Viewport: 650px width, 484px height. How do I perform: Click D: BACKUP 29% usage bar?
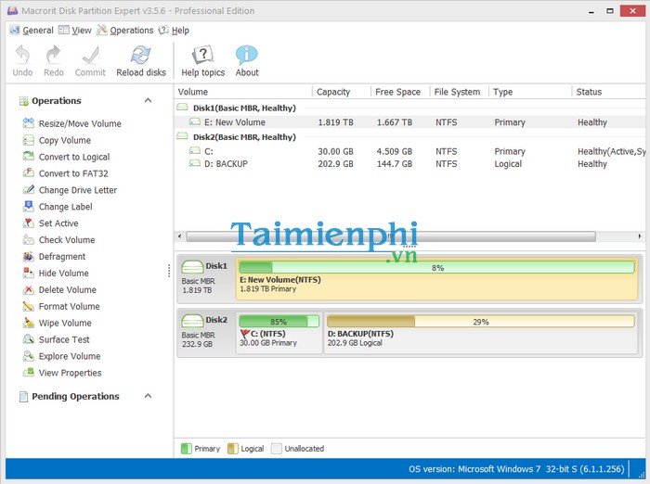pyautogui.click(x=480, y=322)
